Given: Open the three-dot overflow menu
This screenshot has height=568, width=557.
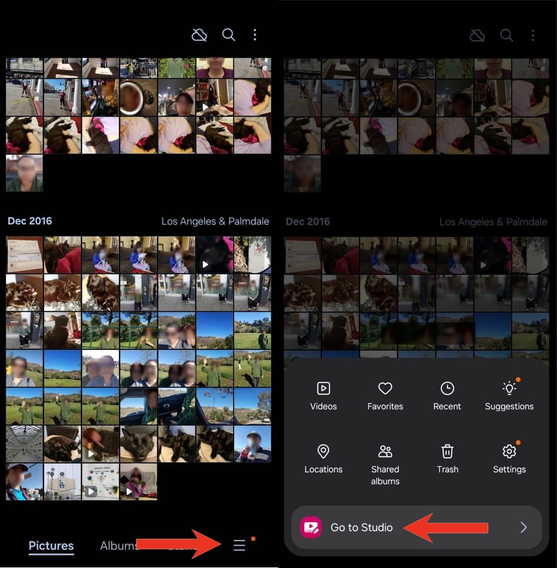Looking at the screenshot, I should (x=255, y=34).
